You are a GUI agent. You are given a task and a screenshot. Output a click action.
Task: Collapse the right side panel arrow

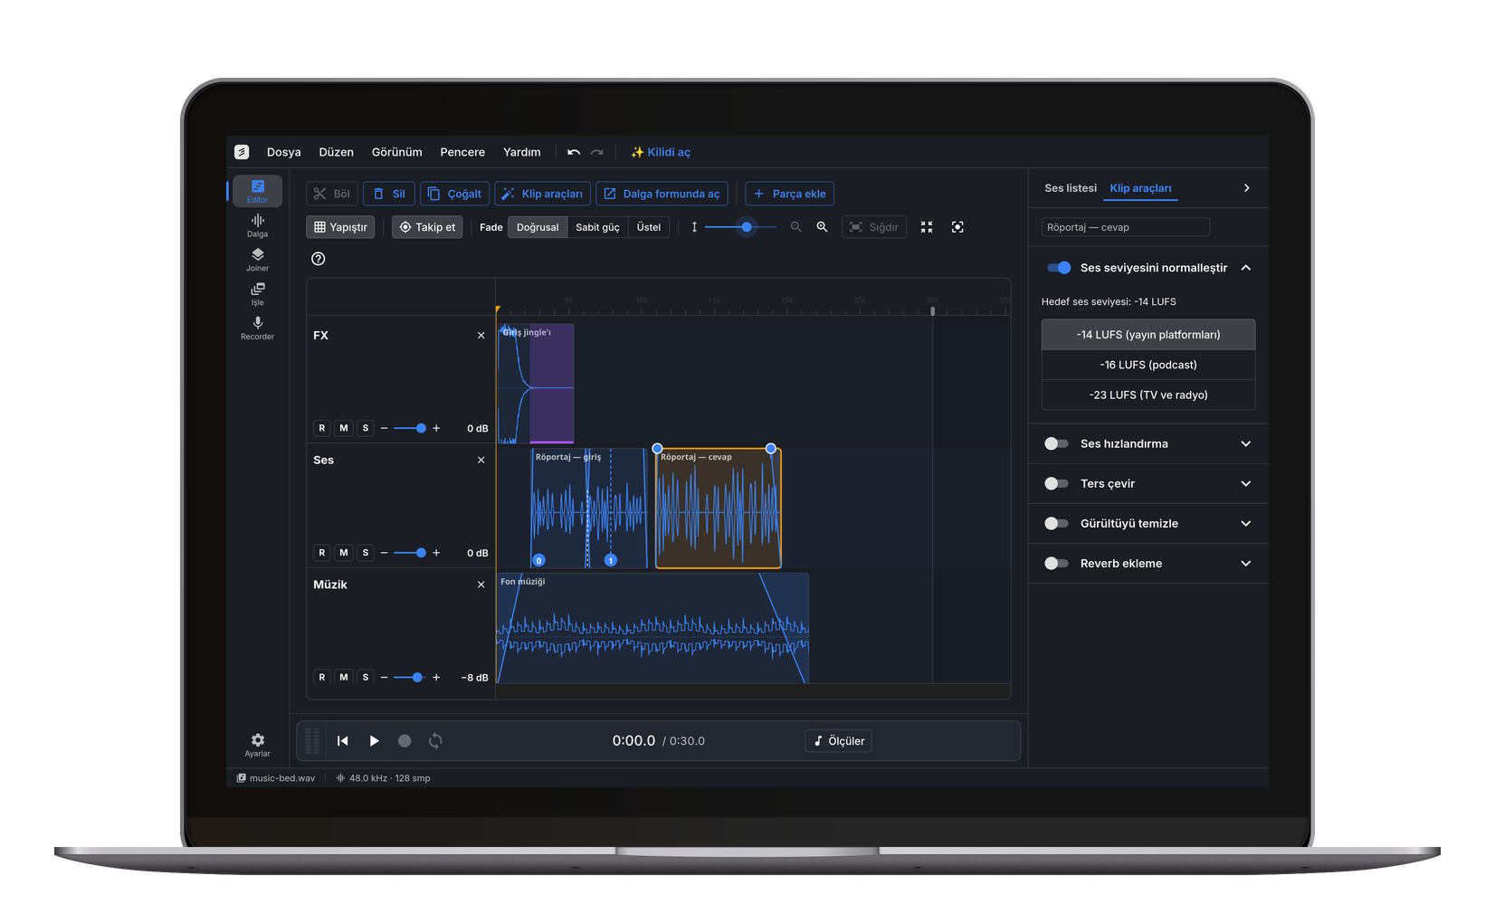(x=1246, y=188)
